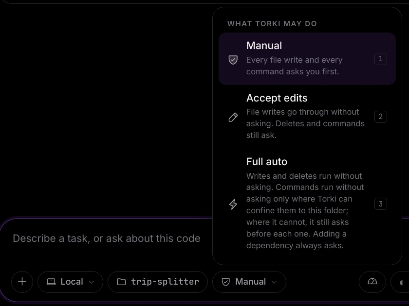Select the Manual permission mode option
Image resolution: width=409 pixels, height=306 pixels.
(307, 59)
